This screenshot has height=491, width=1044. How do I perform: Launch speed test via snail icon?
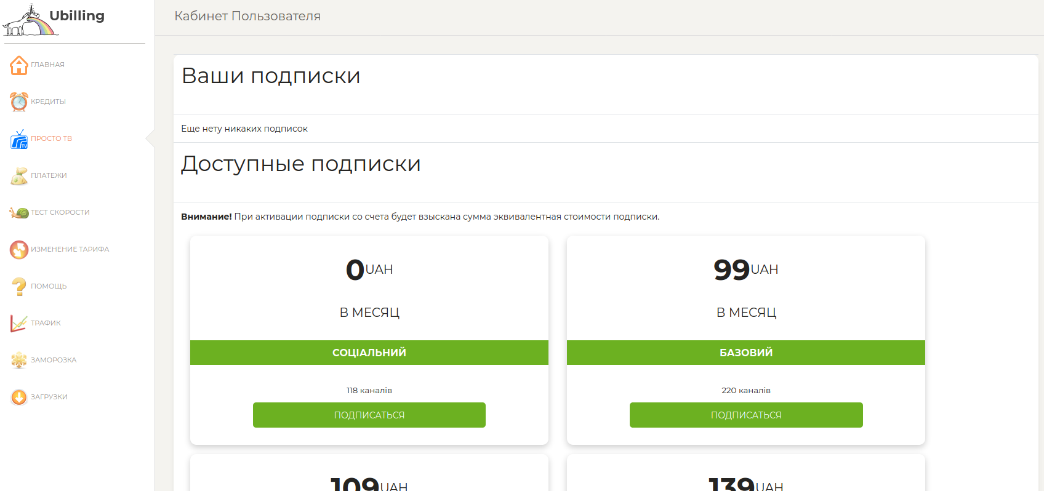tap(19, 213)
